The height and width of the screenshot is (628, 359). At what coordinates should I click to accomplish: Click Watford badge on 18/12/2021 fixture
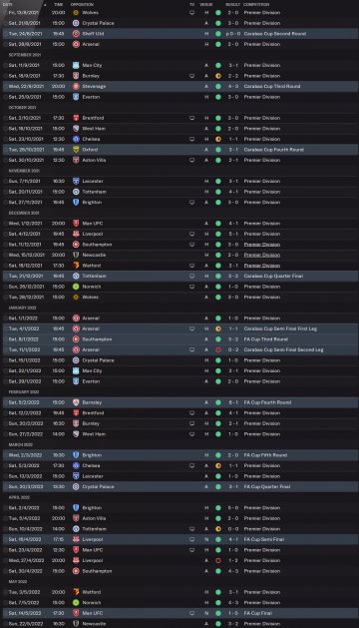(76, 266)
